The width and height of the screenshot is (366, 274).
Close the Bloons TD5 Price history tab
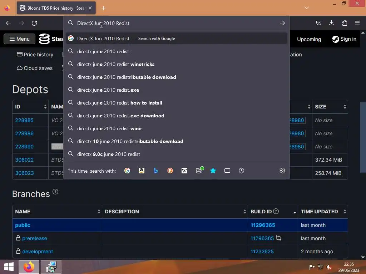[90, 8]
